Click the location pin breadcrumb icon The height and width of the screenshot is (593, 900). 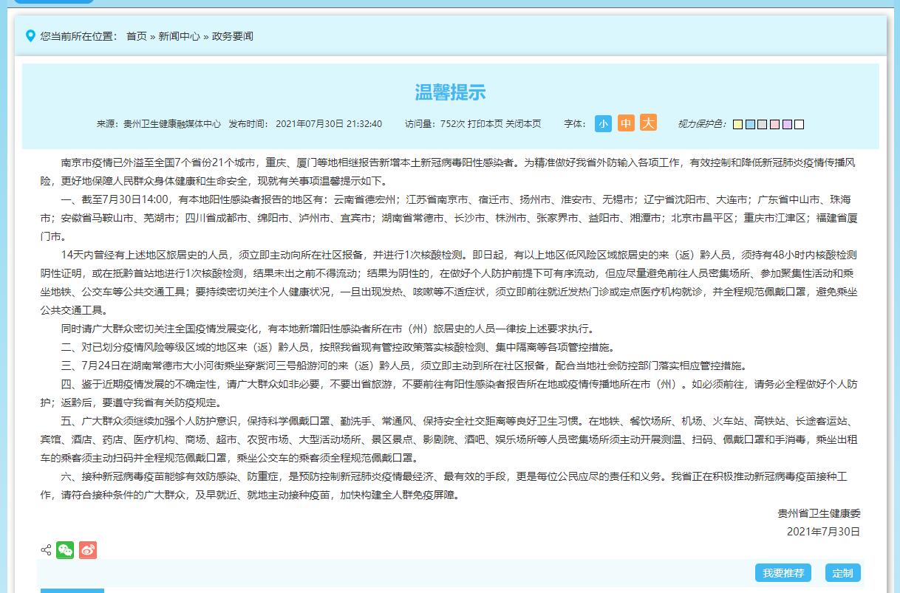[x=30, y=35]
